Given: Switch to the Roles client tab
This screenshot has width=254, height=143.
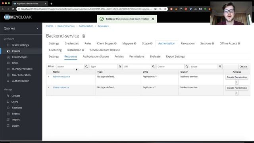Looking at the screenshot, I should coord(88,43).
